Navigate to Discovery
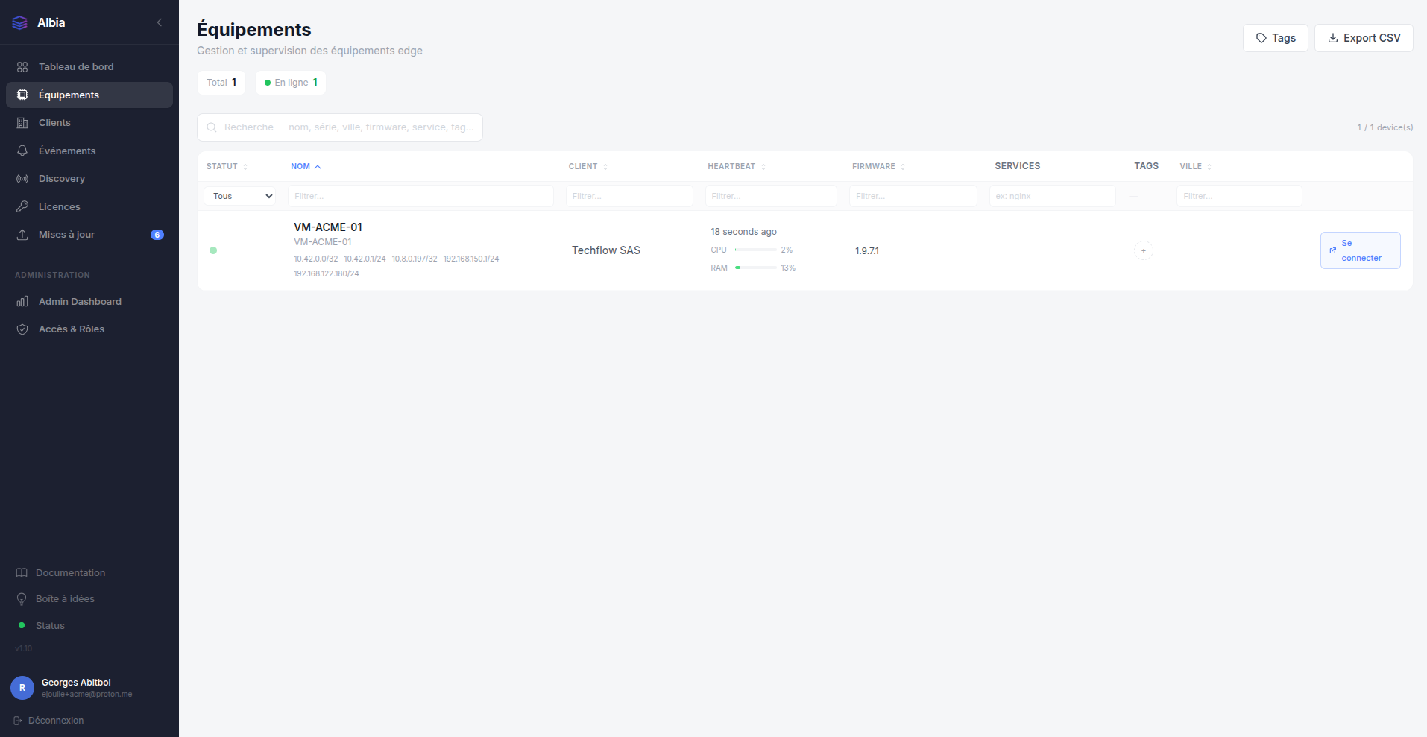1427x737 pixels. pos(89,179)
